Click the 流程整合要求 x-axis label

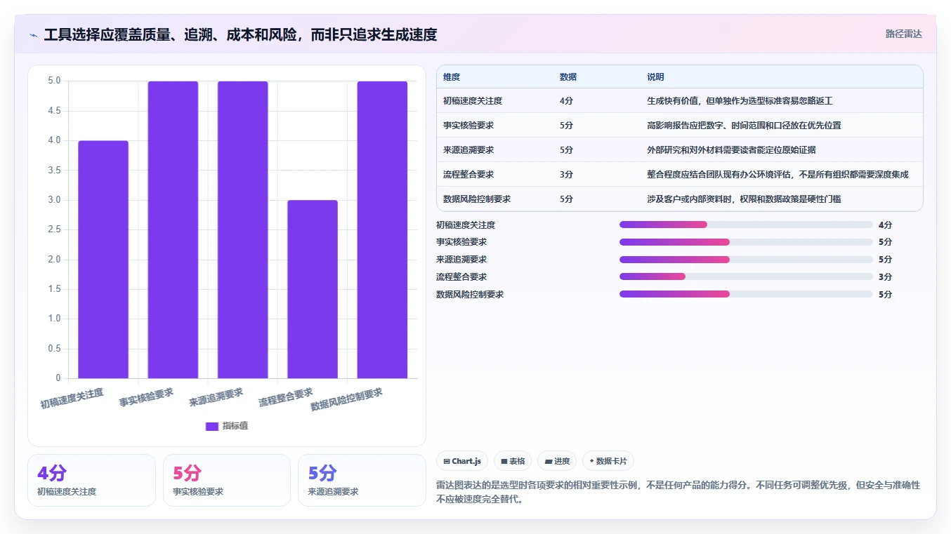286,398
